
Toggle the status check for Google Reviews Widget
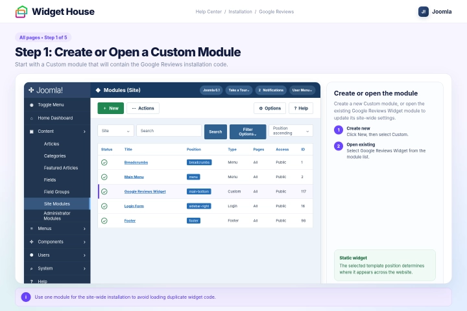tap(104, 192)
